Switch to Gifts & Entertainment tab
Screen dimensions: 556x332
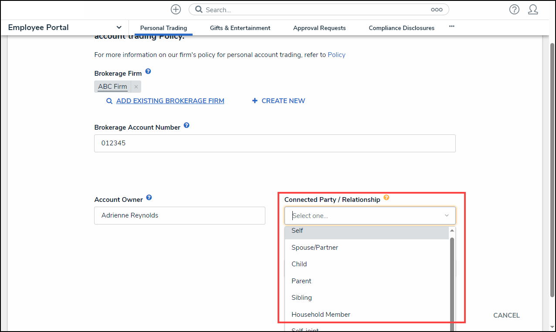(240, 28)
